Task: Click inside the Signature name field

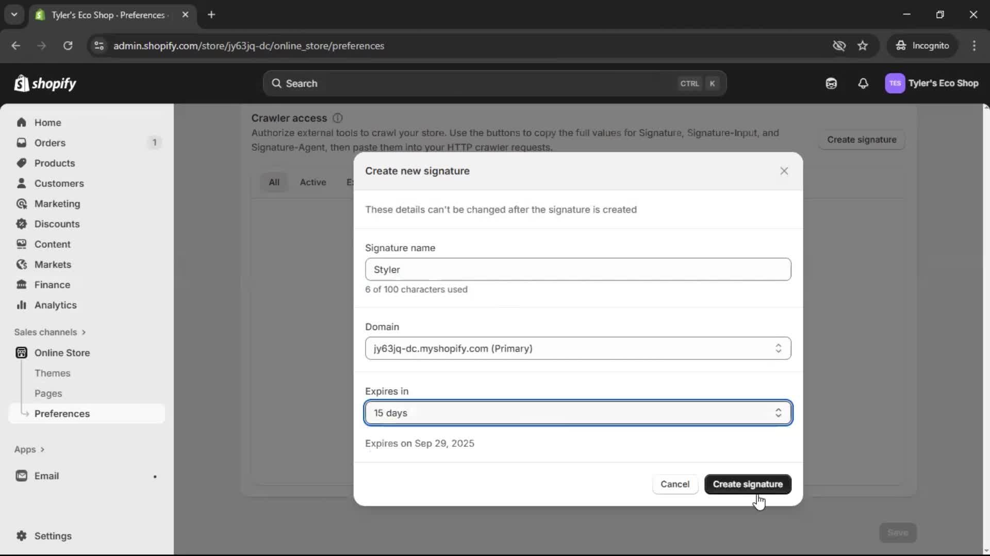Action: pos(577,269)
